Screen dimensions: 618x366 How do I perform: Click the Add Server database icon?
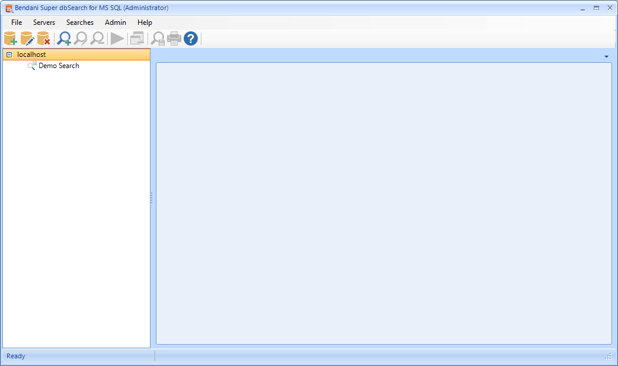[10, 39]
